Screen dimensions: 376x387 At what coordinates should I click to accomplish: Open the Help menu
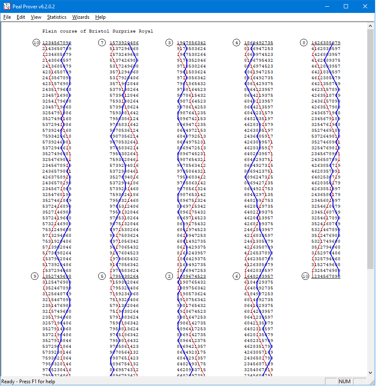(100, 17)
